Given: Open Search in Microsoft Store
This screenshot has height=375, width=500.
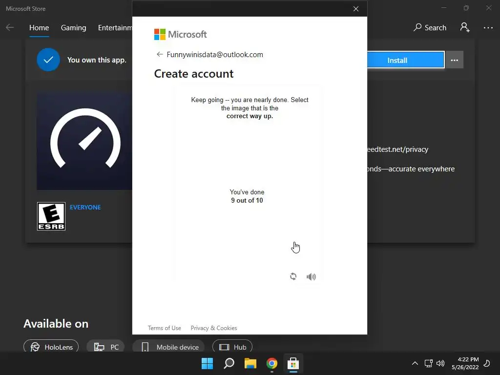Looking at the screenshot, I should coord(430,28).
